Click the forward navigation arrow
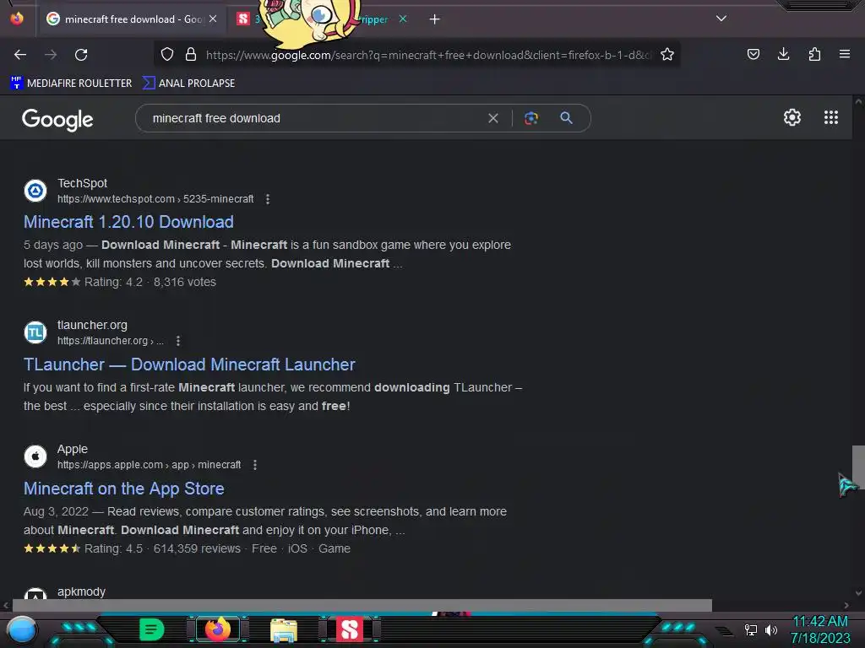This screenshot has width=865, height=648. point(51,55)
